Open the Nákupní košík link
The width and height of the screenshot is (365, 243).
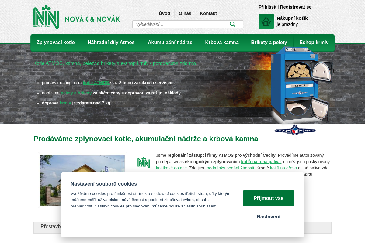[292, 18]
